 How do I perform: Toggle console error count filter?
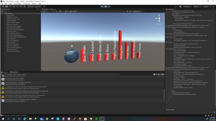[163, 74]
